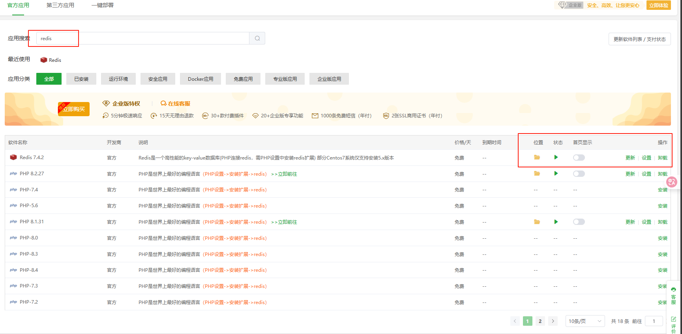Click 更新 link for PHP 8.1.31
Image resolution: width=682 pixels, height=334 pixels.
click(630, 222)
